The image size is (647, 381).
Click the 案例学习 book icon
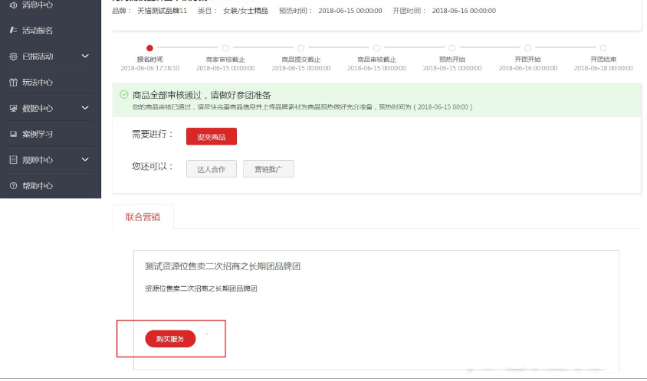(13, 134)
